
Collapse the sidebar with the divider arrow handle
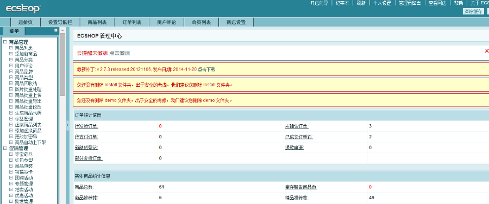click(67, 125)
